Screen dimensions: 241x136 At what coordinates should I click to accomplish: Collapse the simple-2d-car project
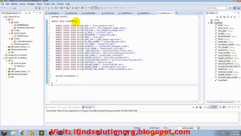tap(4, 17)
